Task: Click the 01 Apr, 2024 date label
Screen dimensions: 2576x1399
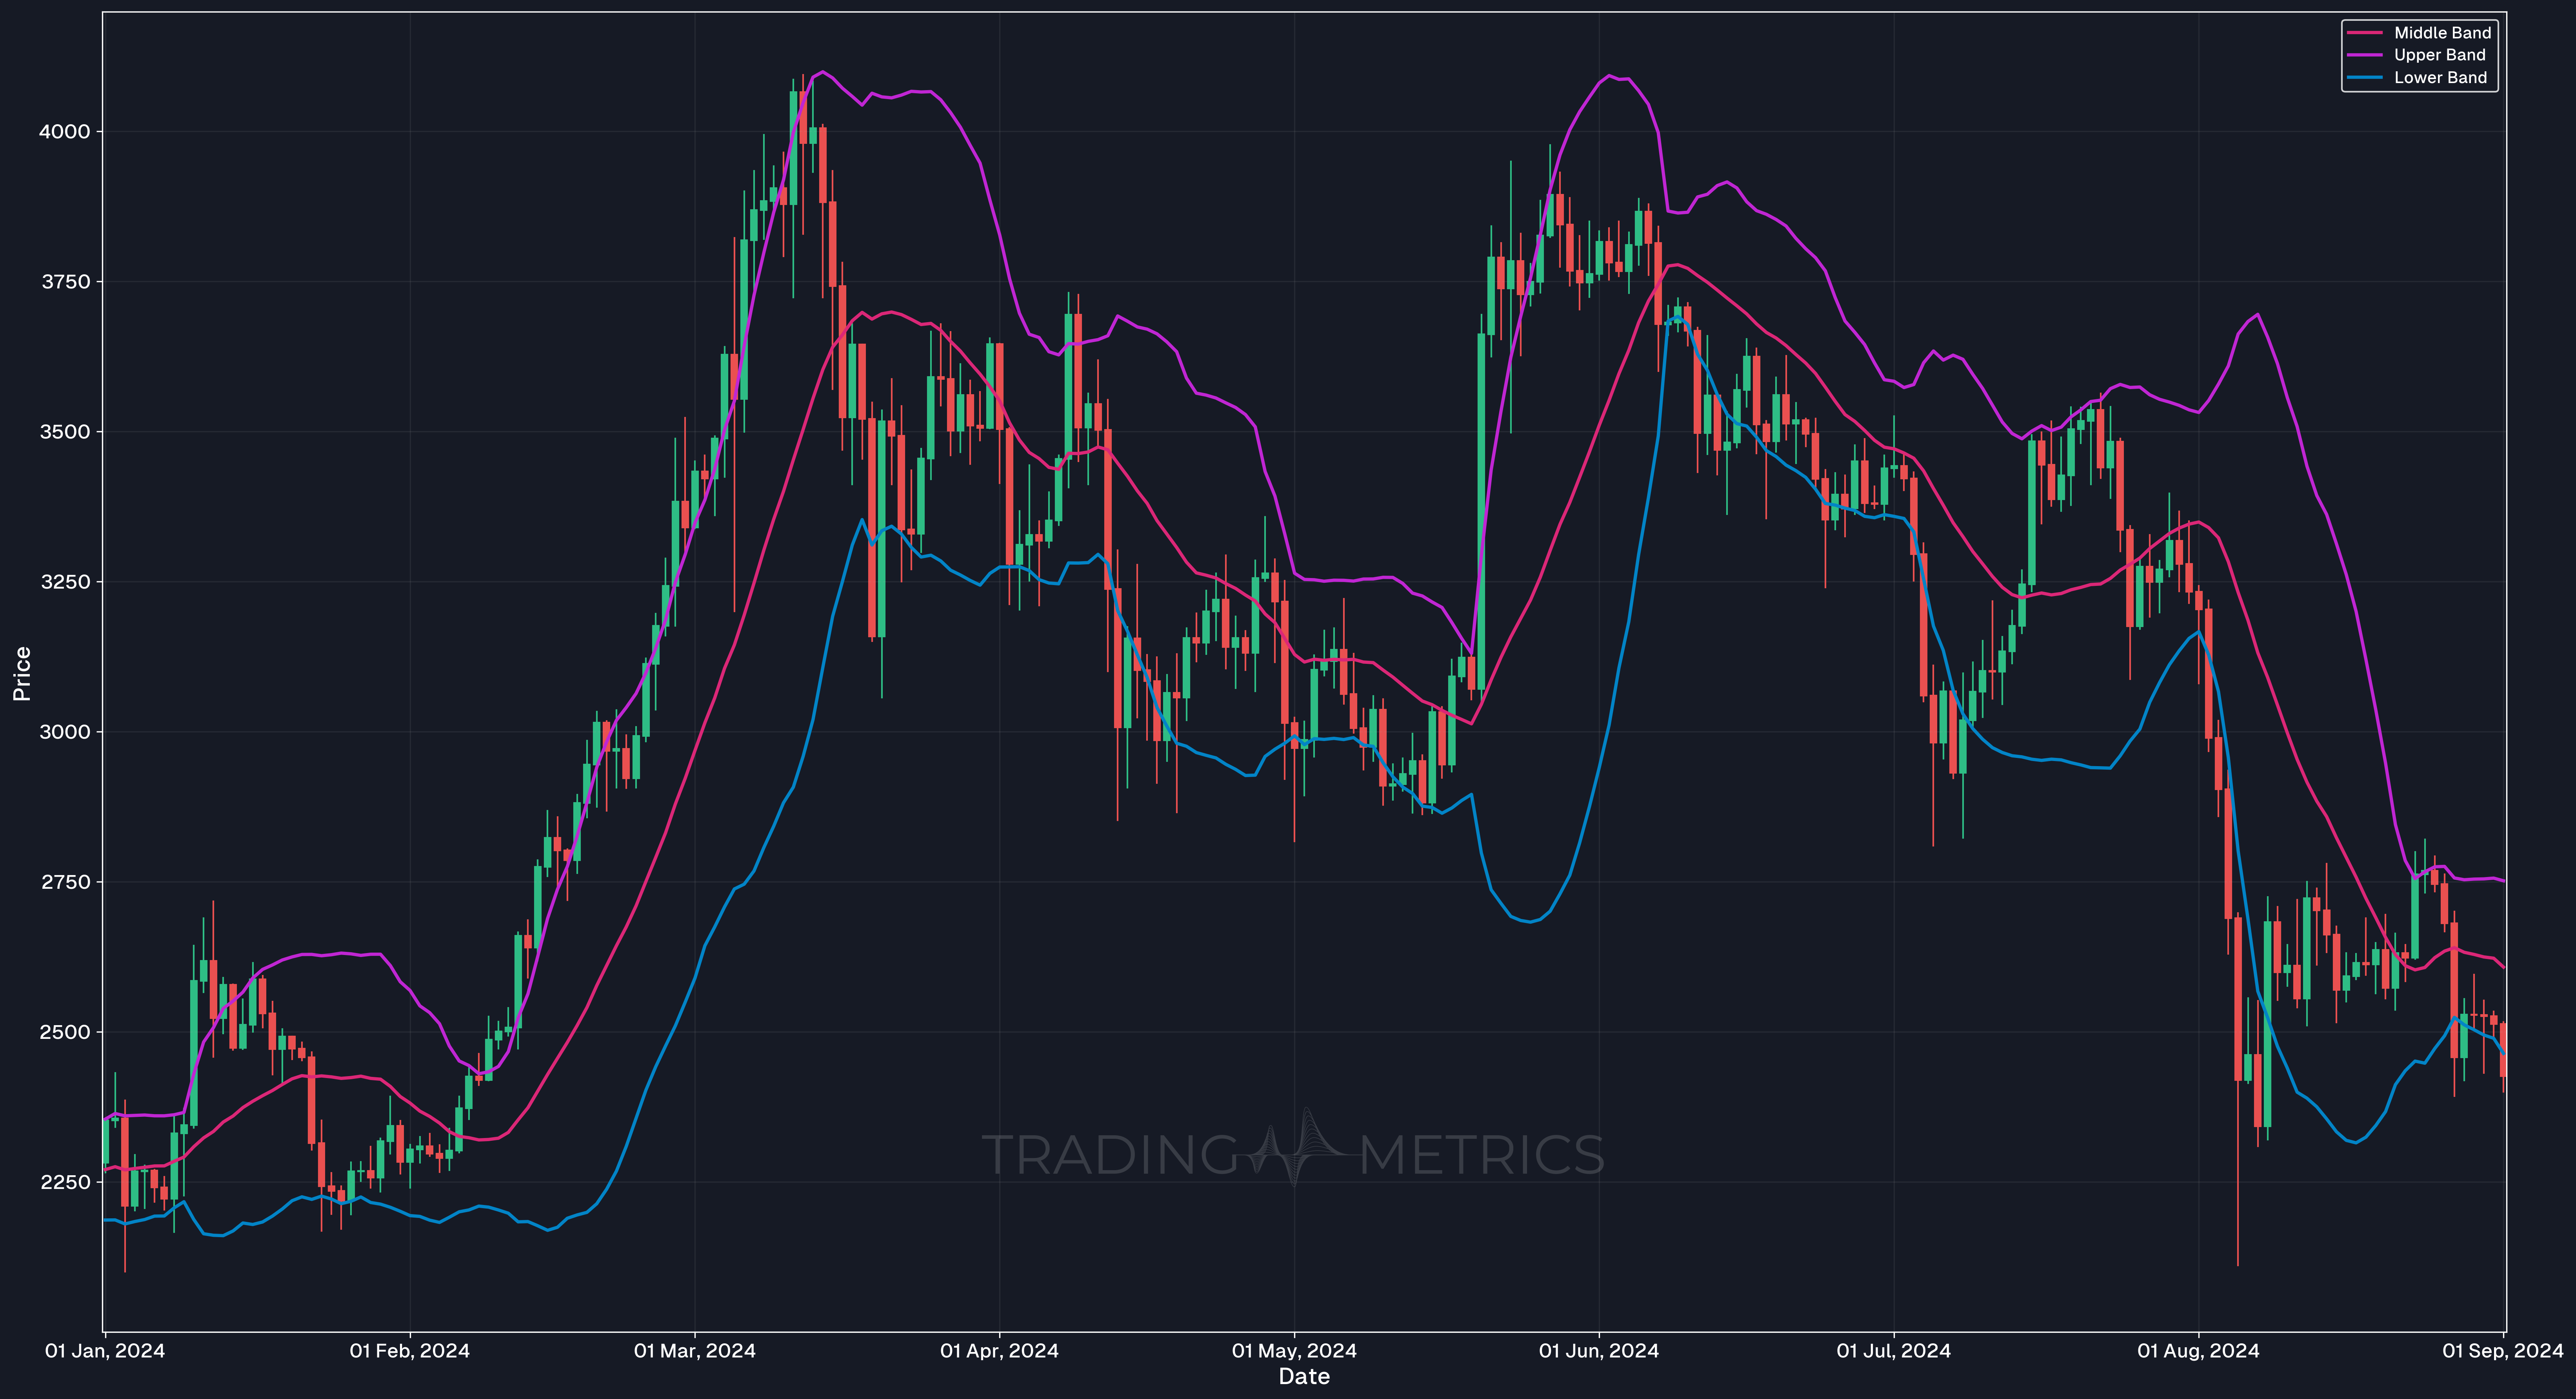Action: [999, 1351]
